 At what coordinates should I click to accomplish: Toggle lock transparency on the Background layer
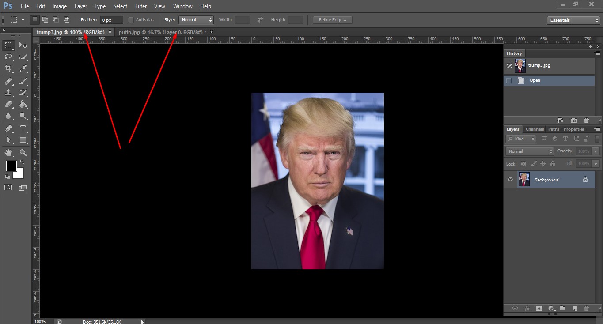point(523,163)
